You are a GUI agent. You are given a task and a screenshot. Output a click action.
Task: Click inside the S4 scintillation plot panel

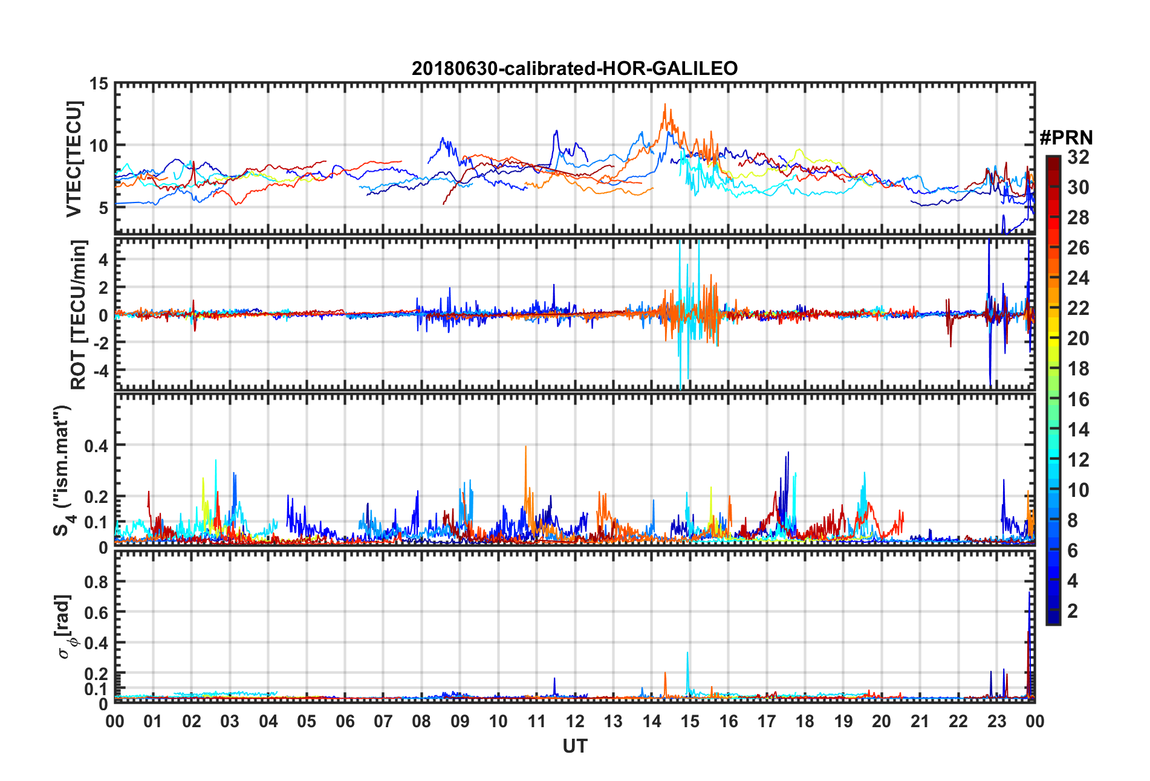pyautogui.click(x=574, y=470)
